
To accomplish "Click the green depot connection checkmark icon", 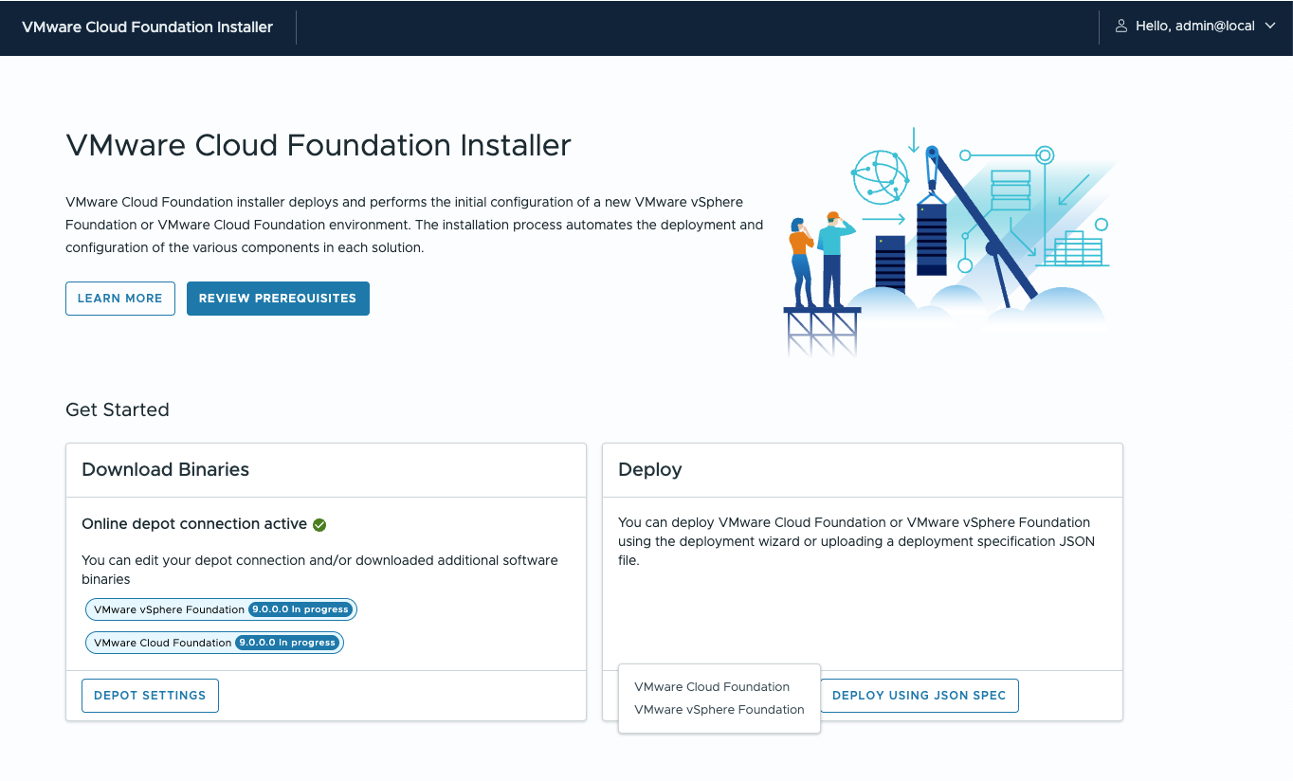I will 319,524.
